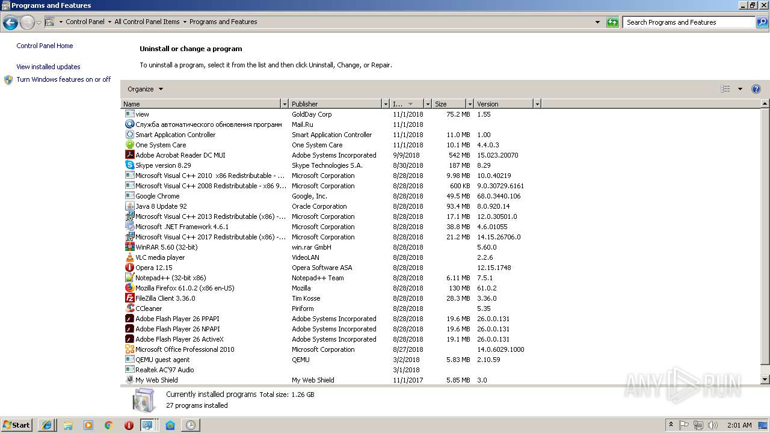Click the One System Care icon

(x=129, y=145)
